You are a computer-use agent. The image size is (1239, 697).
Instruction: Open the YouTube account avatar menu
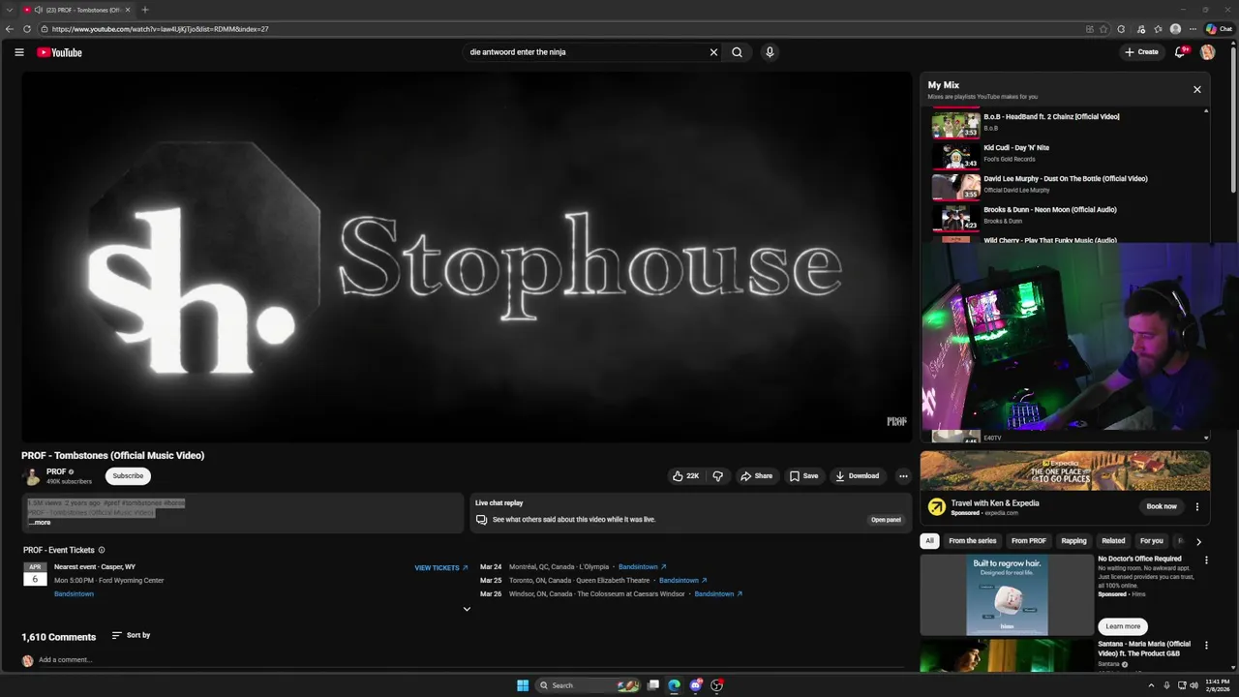pos(1207,52)
